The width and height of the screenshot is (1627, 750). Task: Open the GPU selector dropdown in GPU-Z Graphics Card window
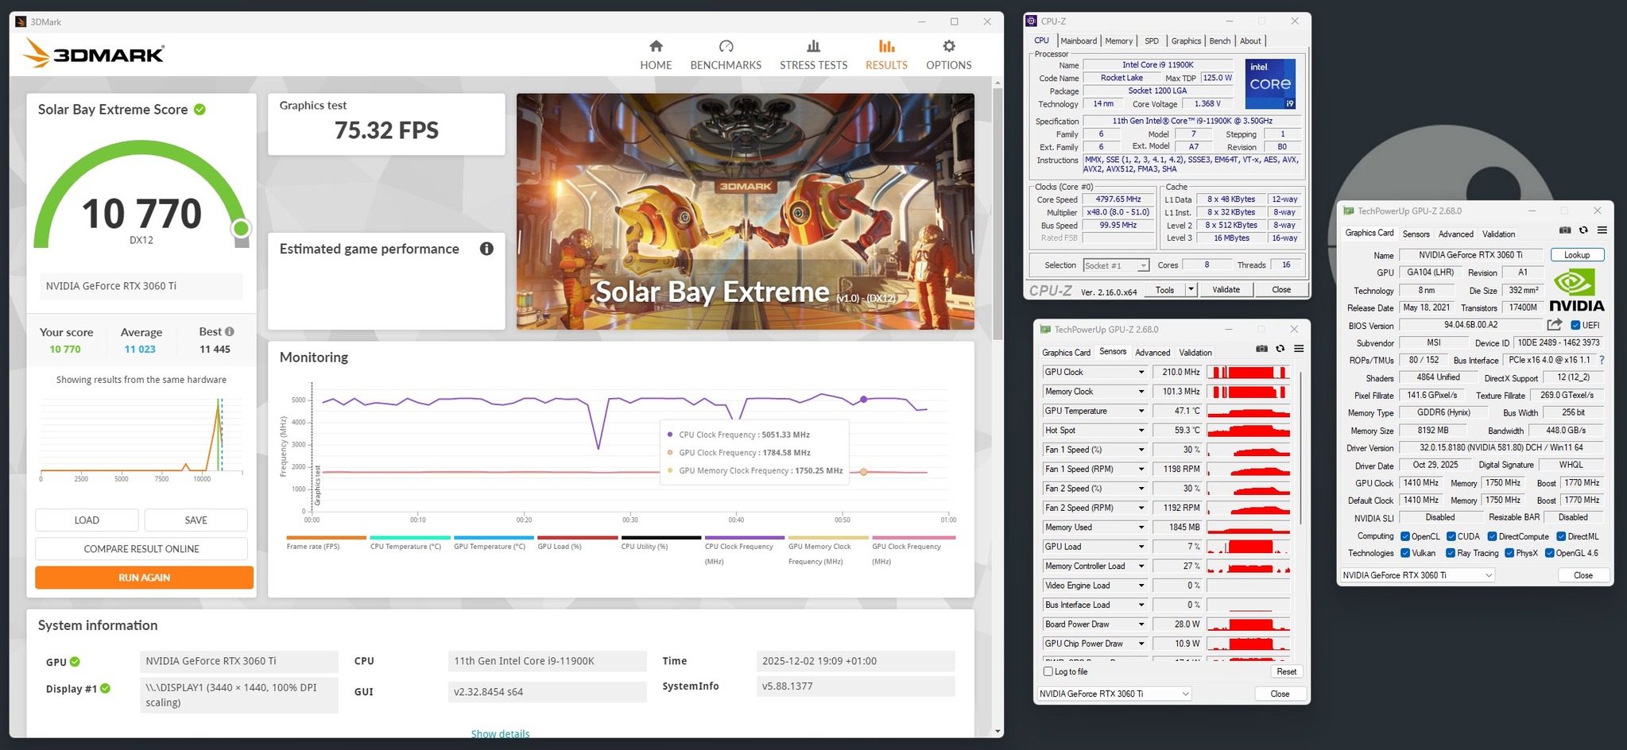point(1417,575)
